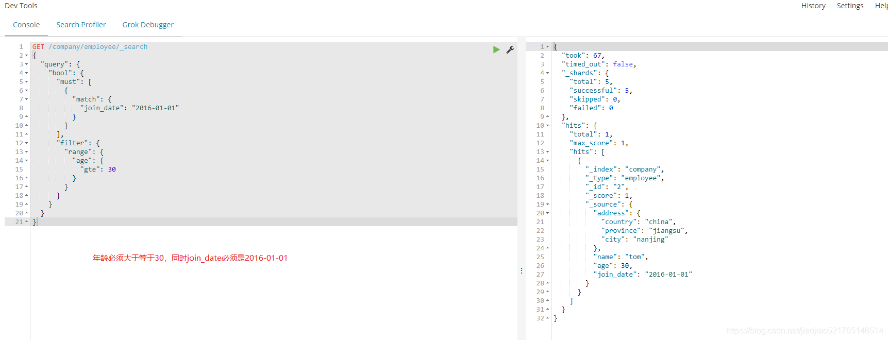Click the response "age": 30 line

[x=613, y=266]
